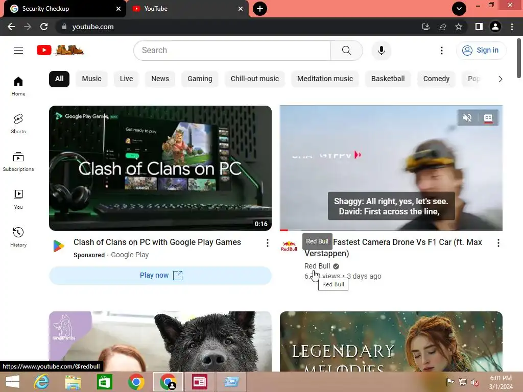Screen dimensions: 523x392
Task: Go to Home in the sidebar
Action: click(18, 86)
